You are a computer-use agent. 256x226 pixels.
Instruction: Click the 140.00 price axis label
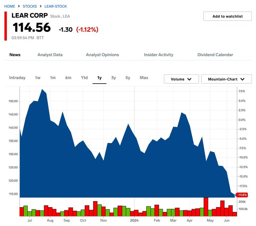click(x=13, y=128)
